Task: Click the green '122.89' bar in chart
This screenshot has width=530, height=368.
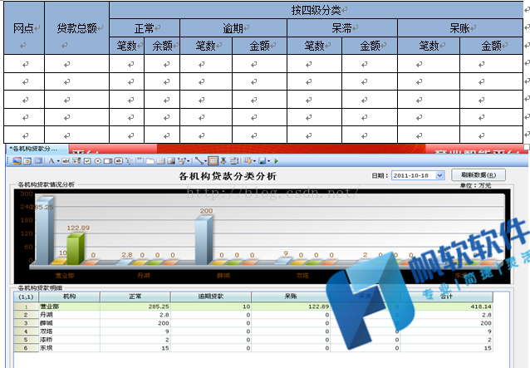Action: click(75, 249)
